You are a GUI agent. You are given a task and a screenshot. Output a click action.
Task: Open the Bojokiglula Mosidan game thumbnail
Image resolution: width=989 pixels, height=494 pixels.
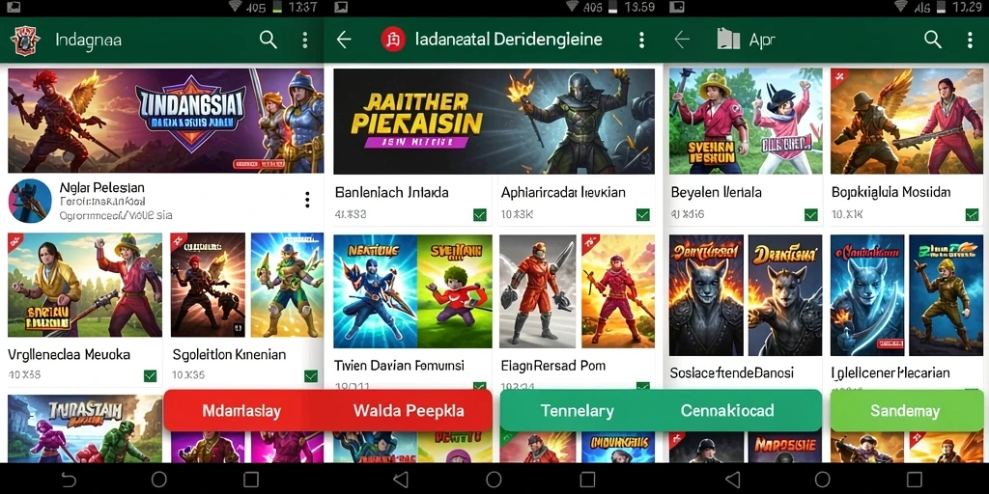click(906, 121)
